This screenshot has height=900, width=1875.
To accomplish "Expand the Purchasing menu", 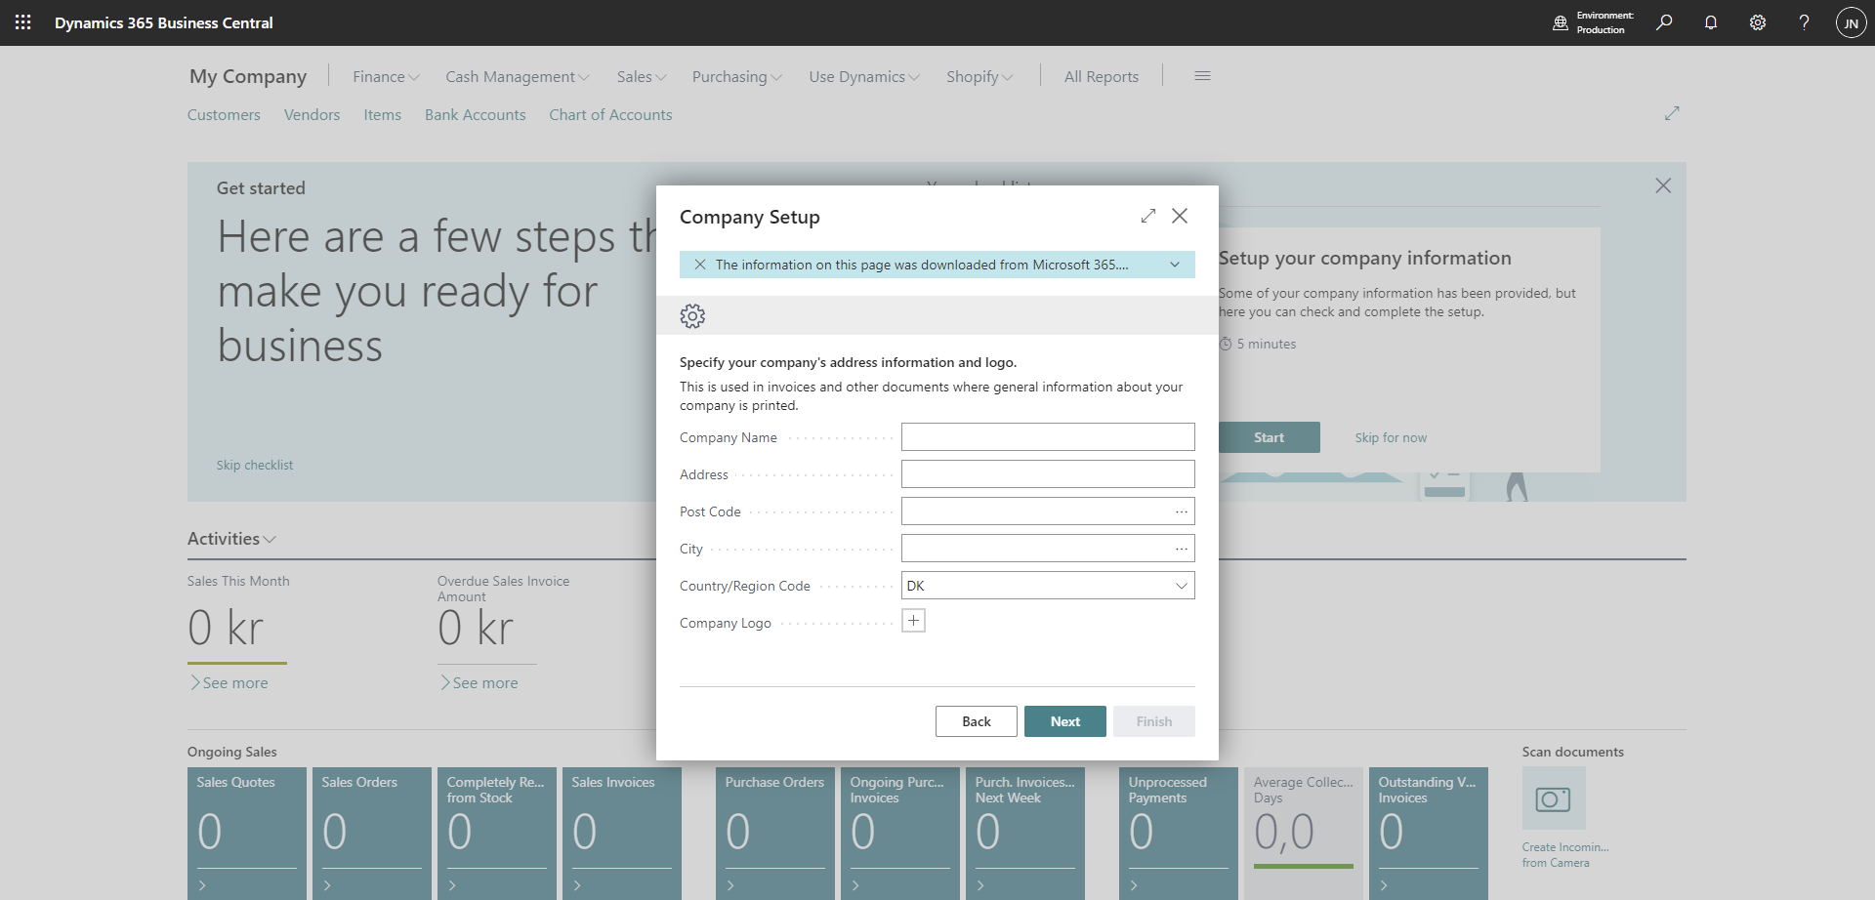I will pos(737,76).
